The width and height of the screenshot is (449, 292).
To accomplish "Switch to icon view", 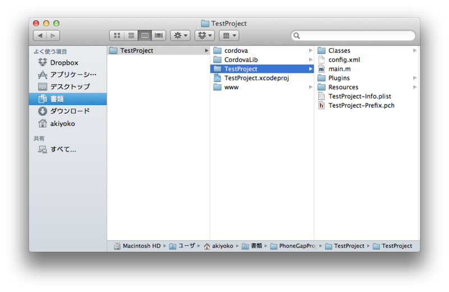I will coord(117,35).
